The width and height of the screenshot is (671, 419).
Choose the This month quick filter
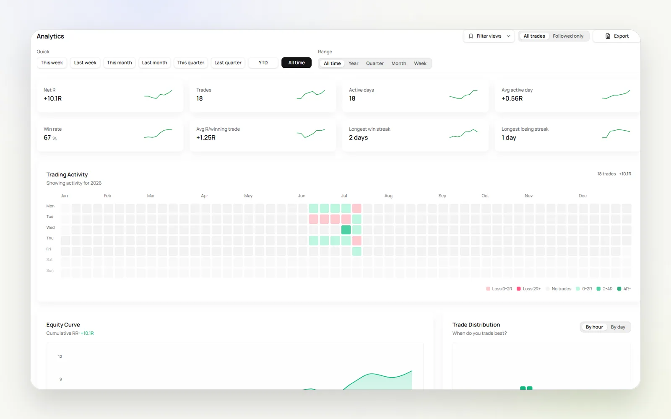[119, 63]
